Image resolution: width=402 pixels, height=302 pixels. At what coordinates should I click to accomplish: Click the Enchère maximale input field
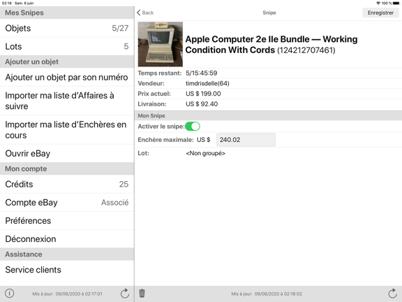(x=246, y=140)
